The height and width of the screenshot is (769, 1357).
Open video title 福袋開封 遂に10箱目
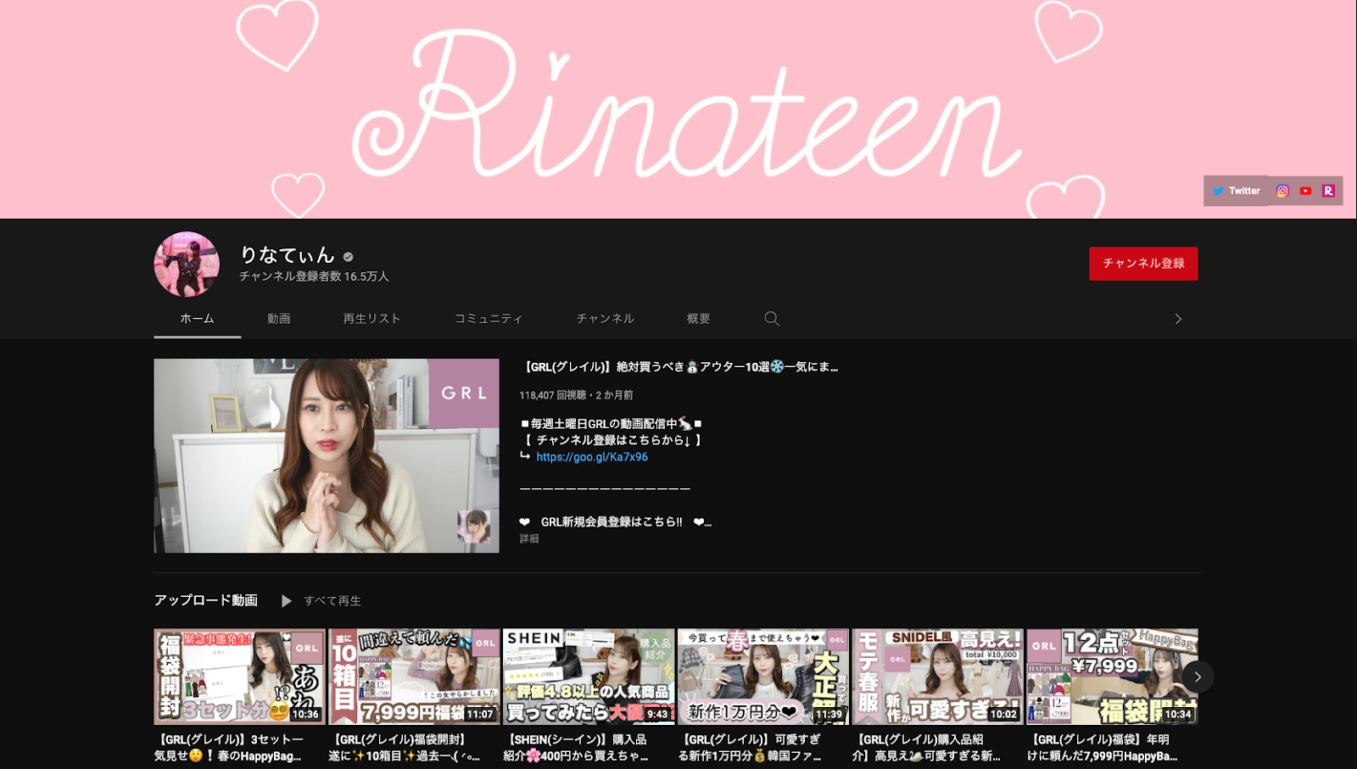[405, 748]
